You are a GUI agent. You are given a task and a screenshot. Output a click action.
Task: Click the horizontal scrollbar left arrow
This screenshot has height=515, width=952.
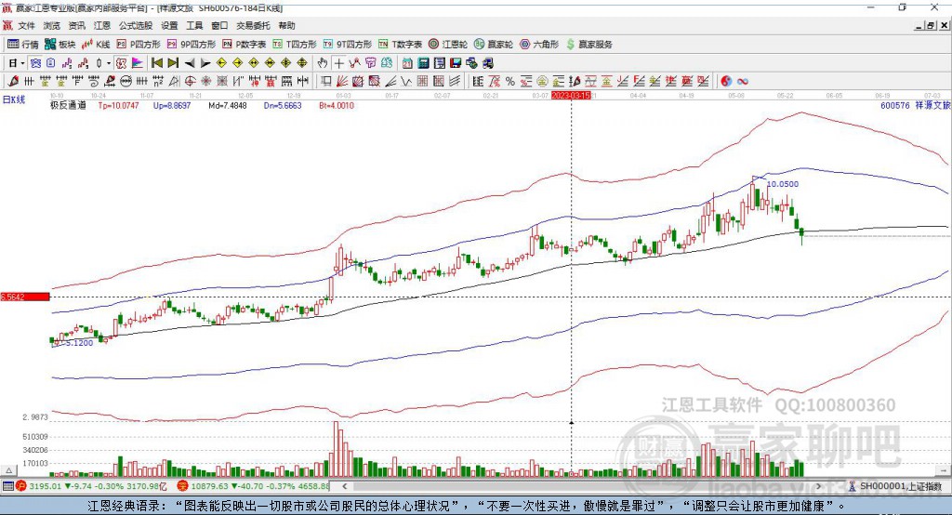(345, 486)
